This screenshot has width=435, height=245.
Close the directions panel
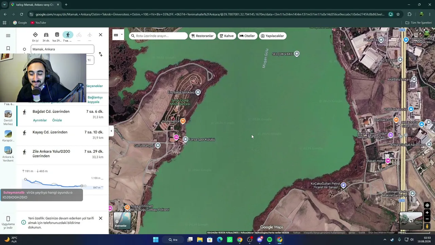click(x=101, y=35)
